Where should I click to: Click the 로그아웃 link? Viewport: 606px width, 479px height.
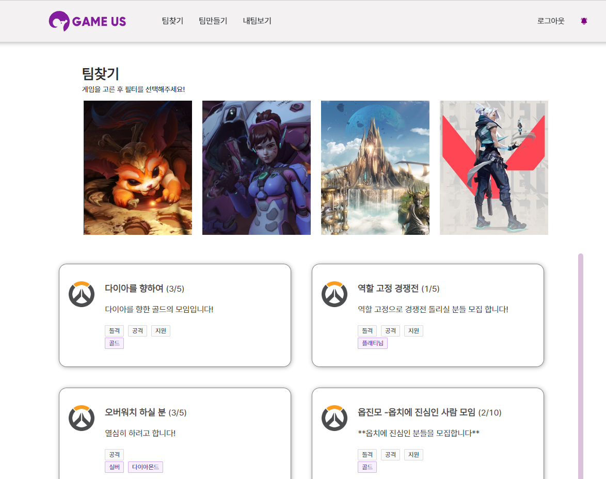coord(551,21)
